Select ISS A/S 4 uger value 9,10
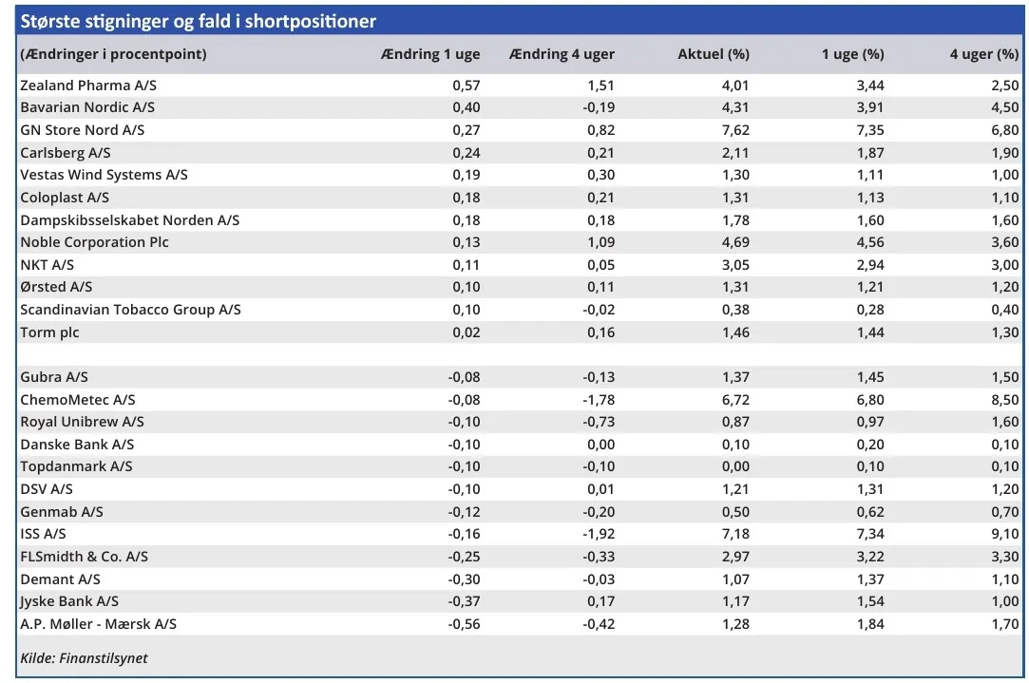1029x683 pixels. tap(1003, 534)
